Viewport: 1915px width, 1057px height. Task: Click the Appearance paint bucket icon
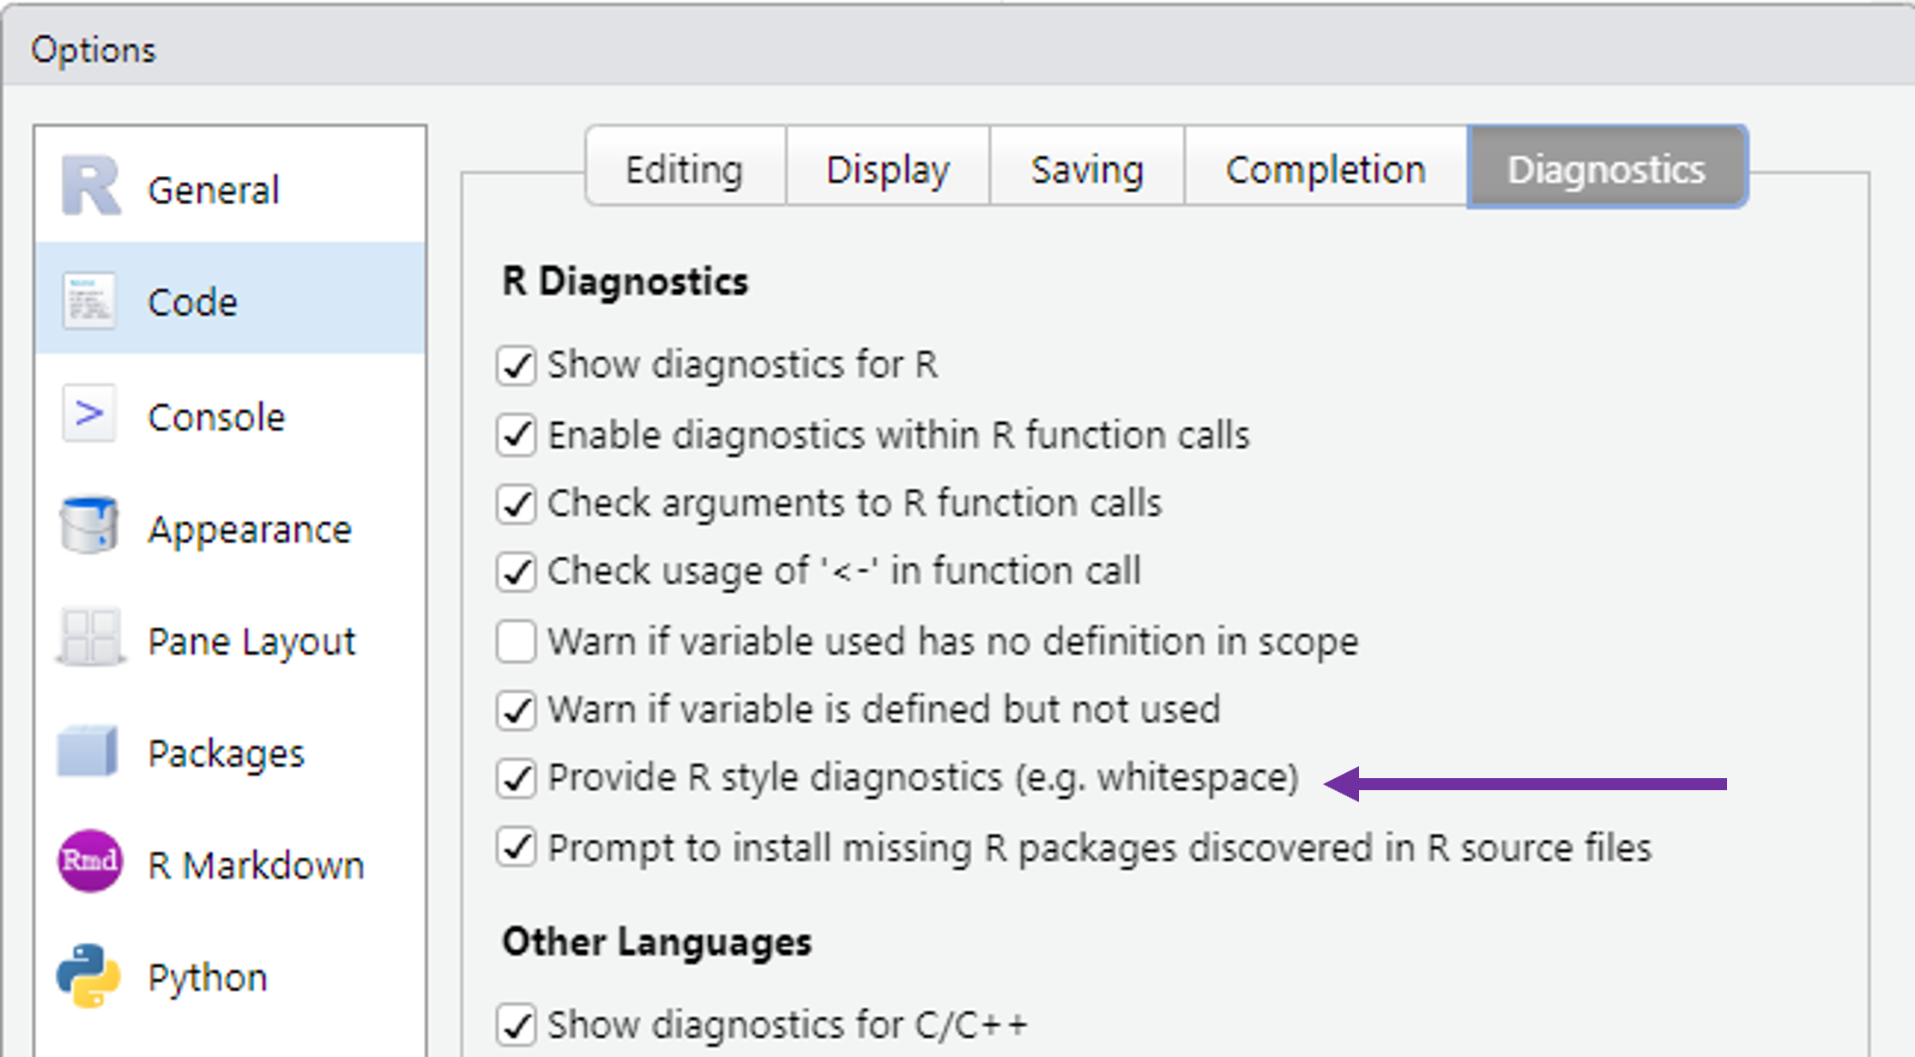tap(89, 525)
